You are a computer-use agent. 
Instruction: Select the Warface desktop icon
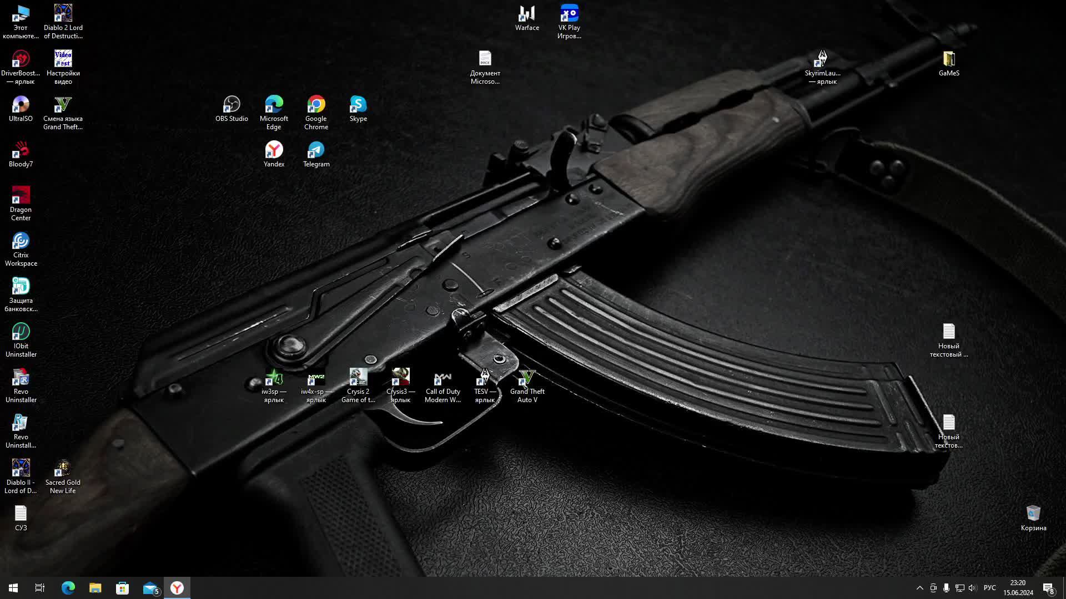point(527,18)
